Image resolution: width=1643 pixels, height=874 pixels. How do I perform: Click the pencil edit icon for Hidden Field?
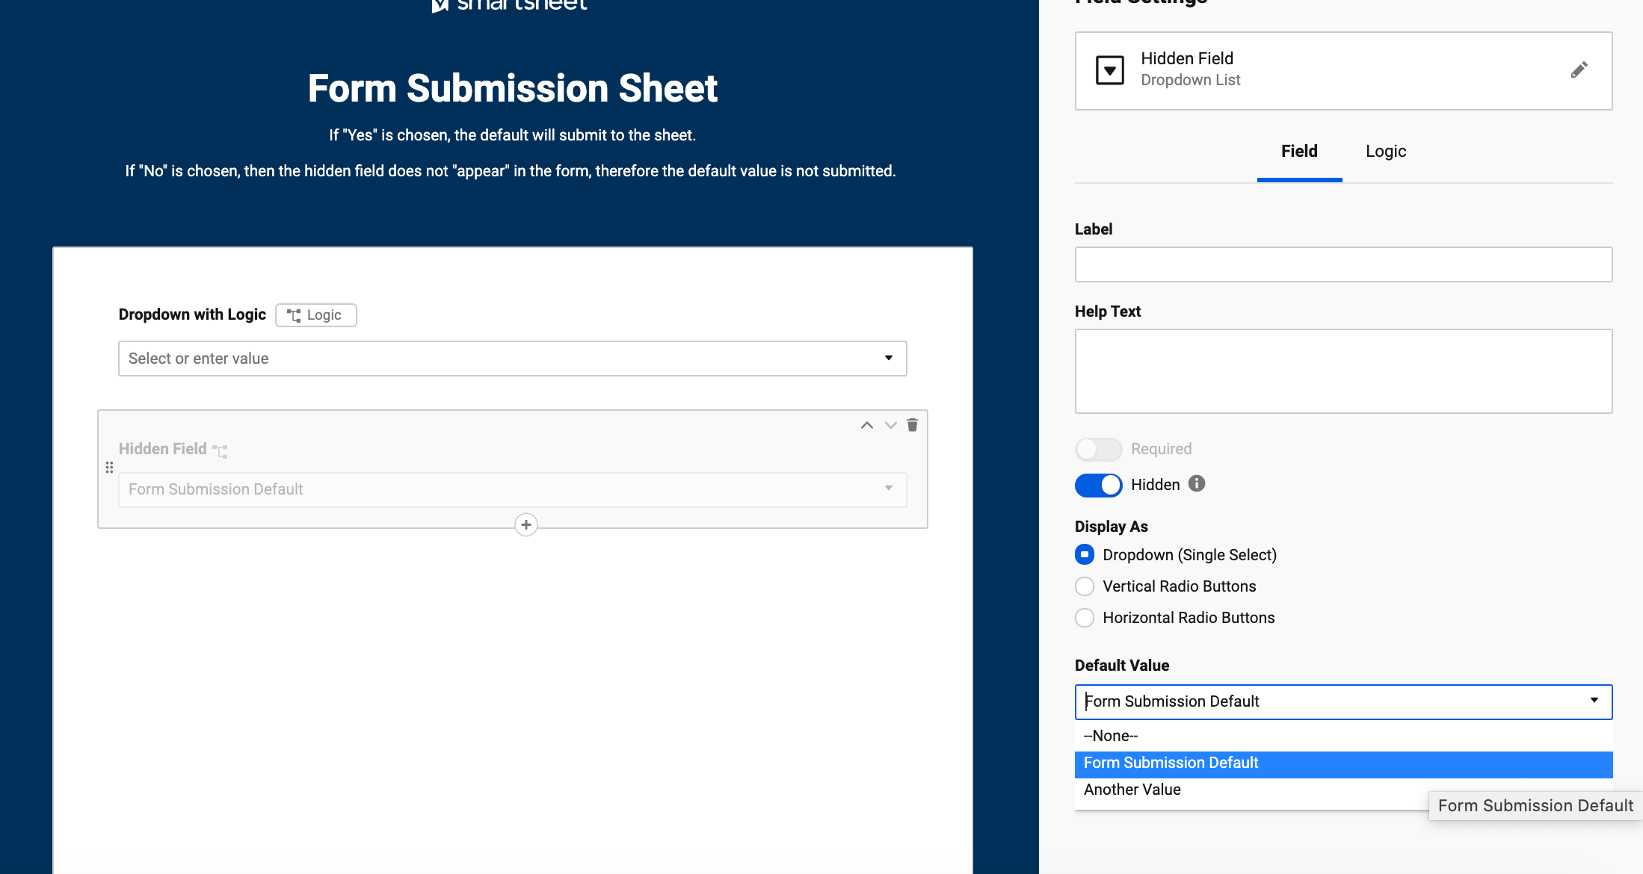tap(1579, 70)
